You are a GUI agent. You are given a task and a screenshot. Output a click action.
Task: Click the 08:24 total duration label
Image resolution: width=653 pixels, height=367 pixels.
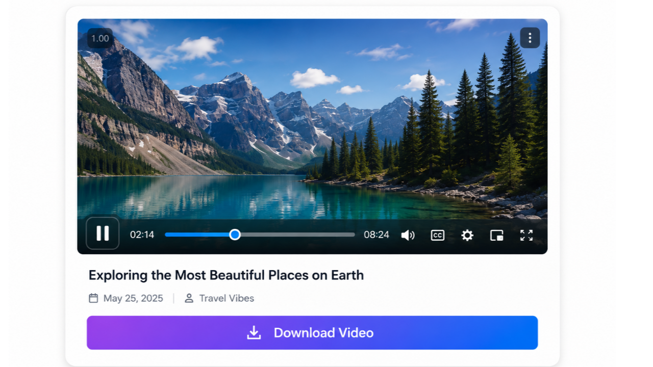376,234
